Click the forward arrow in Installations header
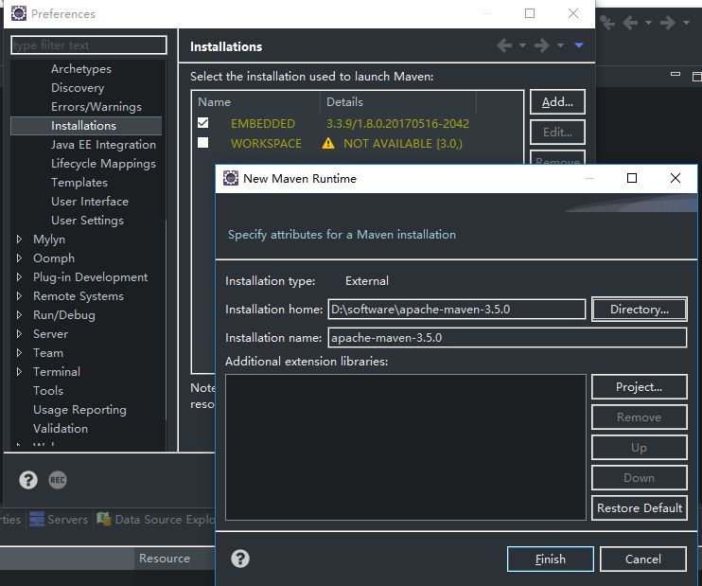The image size is (702, 586). (x=542, y=45)
